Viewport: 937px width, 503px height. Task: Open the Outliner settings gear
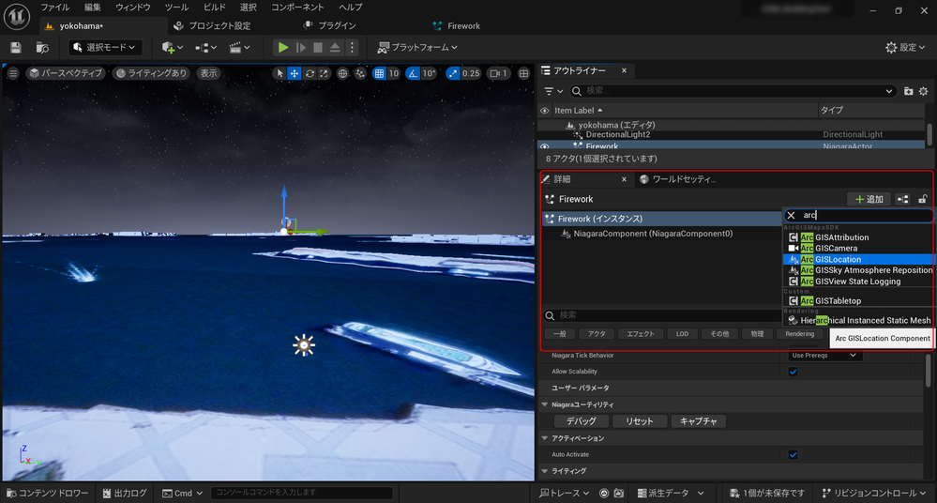click(x=923, y=91)
